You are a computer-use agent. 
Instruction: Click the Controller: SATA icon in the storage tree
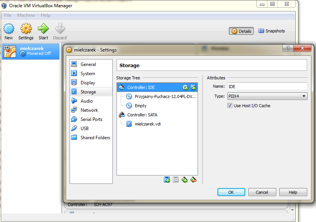(x=122, y=115)
